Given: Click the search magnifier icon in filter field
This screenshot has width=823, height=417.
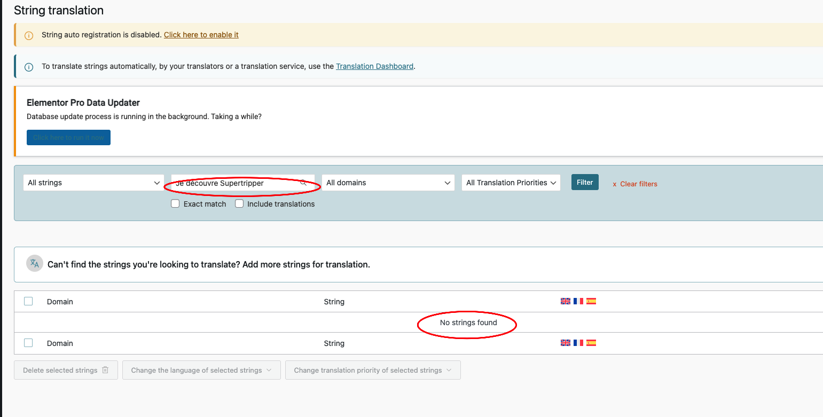Looking at the screenshot, I should pos(303,183).
